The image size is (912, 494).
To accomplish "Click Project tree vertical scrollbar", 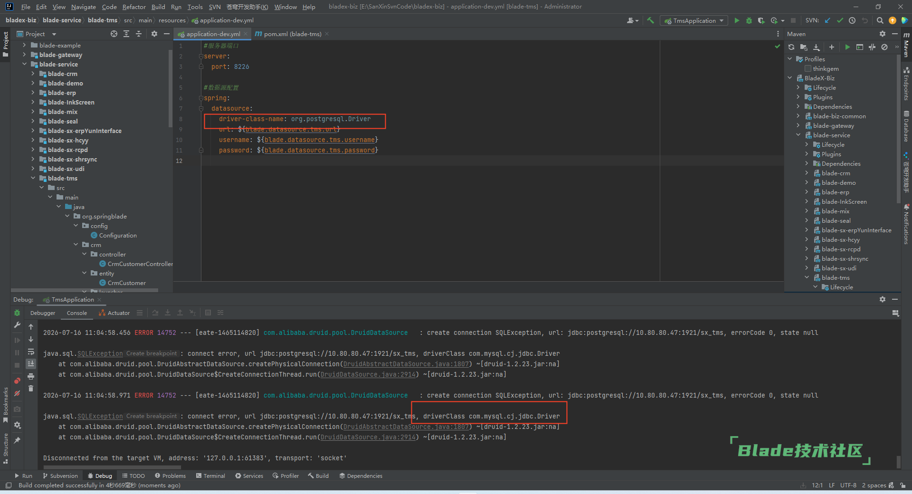I will [170, 88].
